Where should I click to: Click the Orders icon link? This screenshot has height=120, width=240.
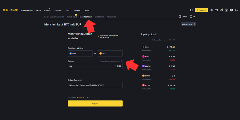(x=183, y=17)
